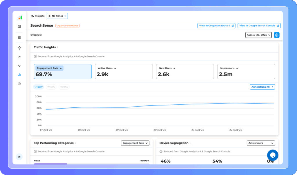This screenshot has height=175, width=297.
Task: Open the dashboard grid icon in sidebar
Action: (x=19, y=38)
